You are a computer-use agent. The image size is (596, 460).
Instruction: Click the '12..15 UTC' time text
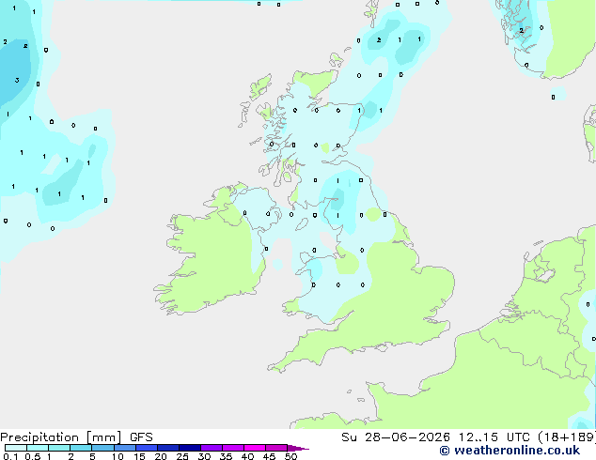point(494,437)
